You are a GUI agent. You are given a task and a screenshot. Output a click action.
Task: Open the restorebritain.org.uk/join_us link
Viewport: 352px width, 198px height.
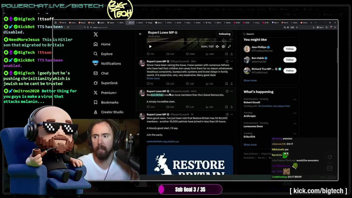coord(163,142)
